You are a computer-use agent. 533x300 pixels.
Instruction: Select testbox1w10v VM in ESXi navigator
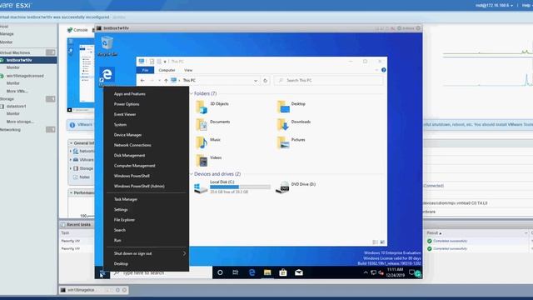(19, 60)
